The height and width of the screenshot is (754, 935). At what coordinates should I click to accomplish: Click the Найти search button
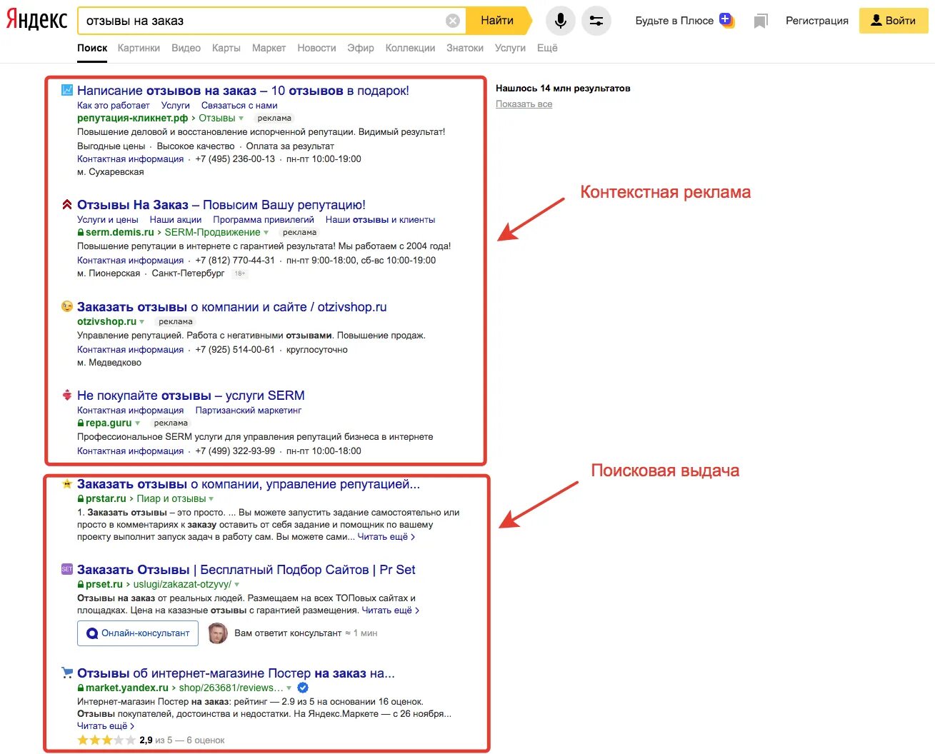pyautogui.click(x=498, y=21)
